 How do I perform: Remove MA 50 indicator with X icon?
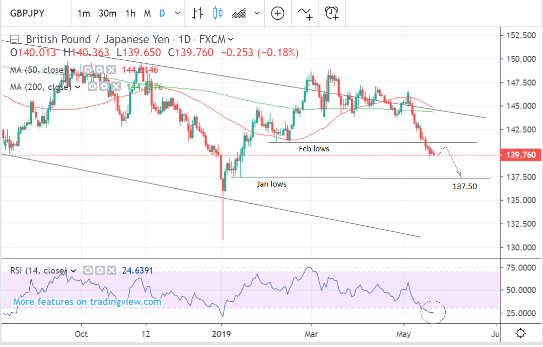click(x=111, y=70)
